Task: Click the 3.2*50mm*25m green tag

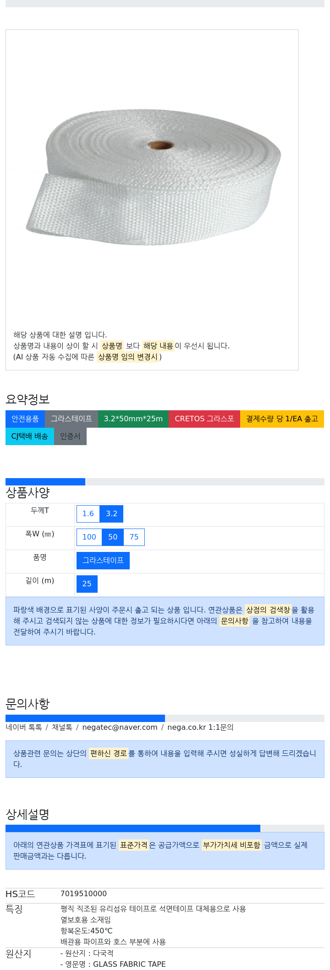Action: tap(133, 419)
